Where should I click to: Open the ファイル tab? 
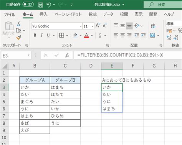click(9, 14)
